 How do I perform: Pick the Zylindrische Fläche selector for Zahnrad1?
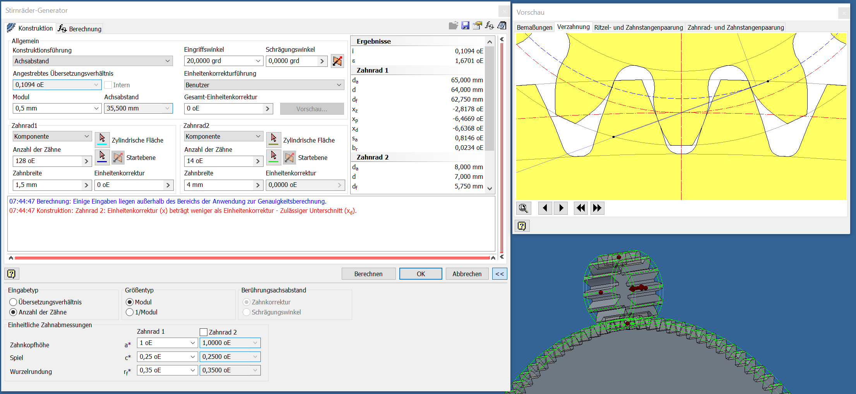102,139
